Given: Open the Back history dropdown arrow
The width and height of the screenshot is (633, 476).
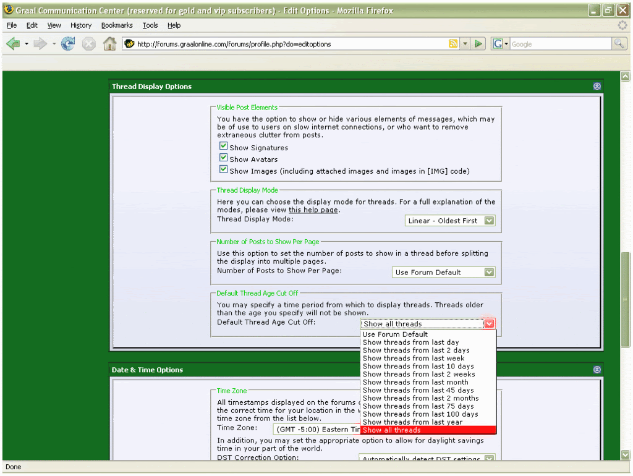Looking at the screenshot, I should pos(27,44).
